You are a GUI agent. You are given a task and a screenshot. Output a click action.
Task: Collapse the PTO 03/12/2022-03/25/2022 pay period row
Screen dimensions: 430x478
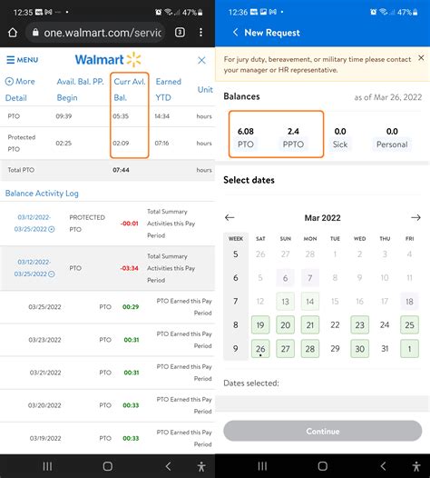click(52, 274)
